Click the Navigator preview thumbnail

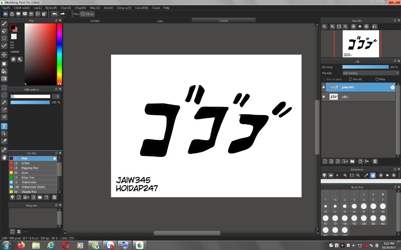pyautogui.click(x=361, y=44)
